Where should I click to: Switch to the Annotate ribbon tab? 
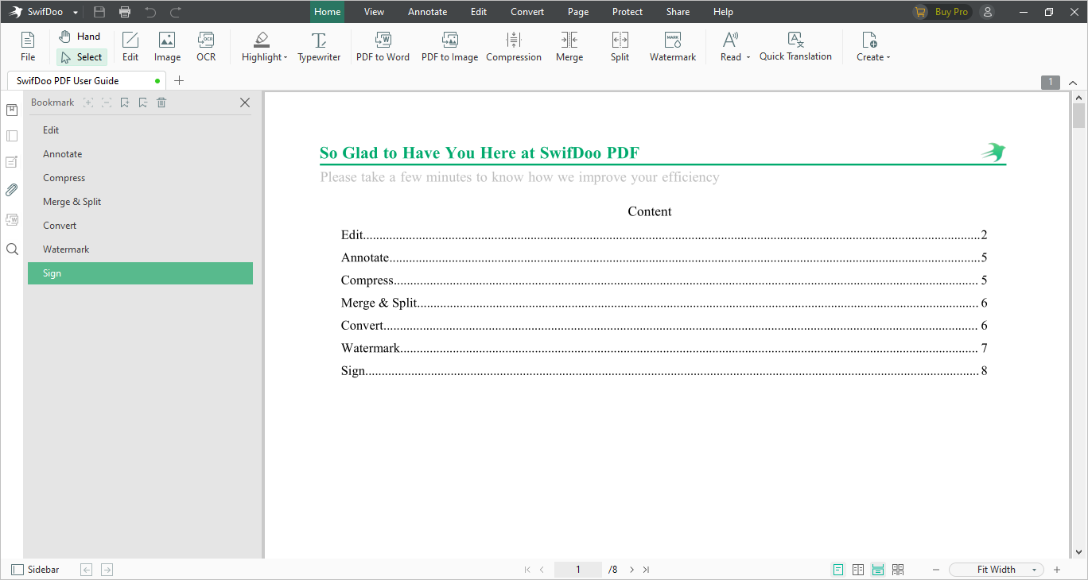[x=427, y=12]
